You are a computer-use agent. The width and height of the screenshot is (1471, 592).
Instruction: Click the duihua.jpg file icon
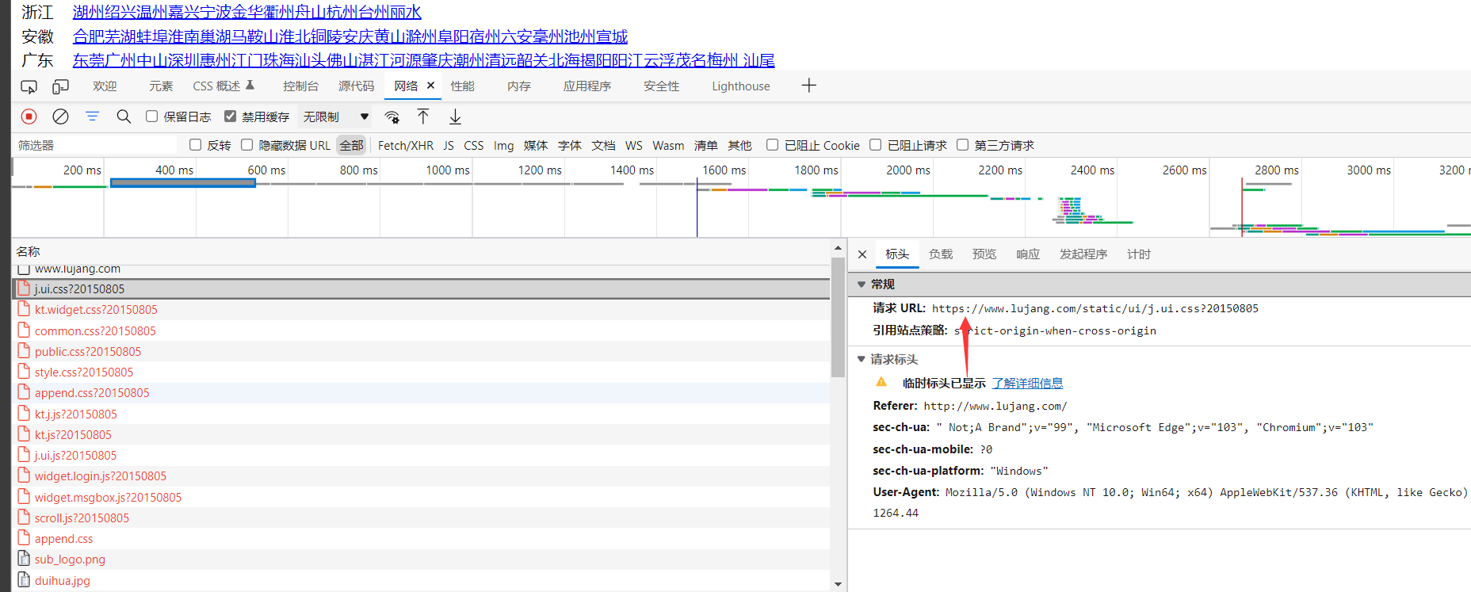(x=24, y=579)
